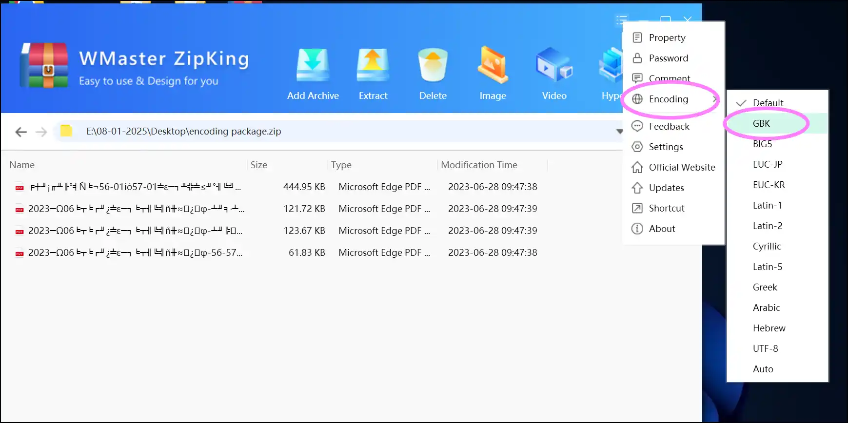The image size is (848, 423).
Task: Choose Latin-1 encoding
Action: coord(777,205)
